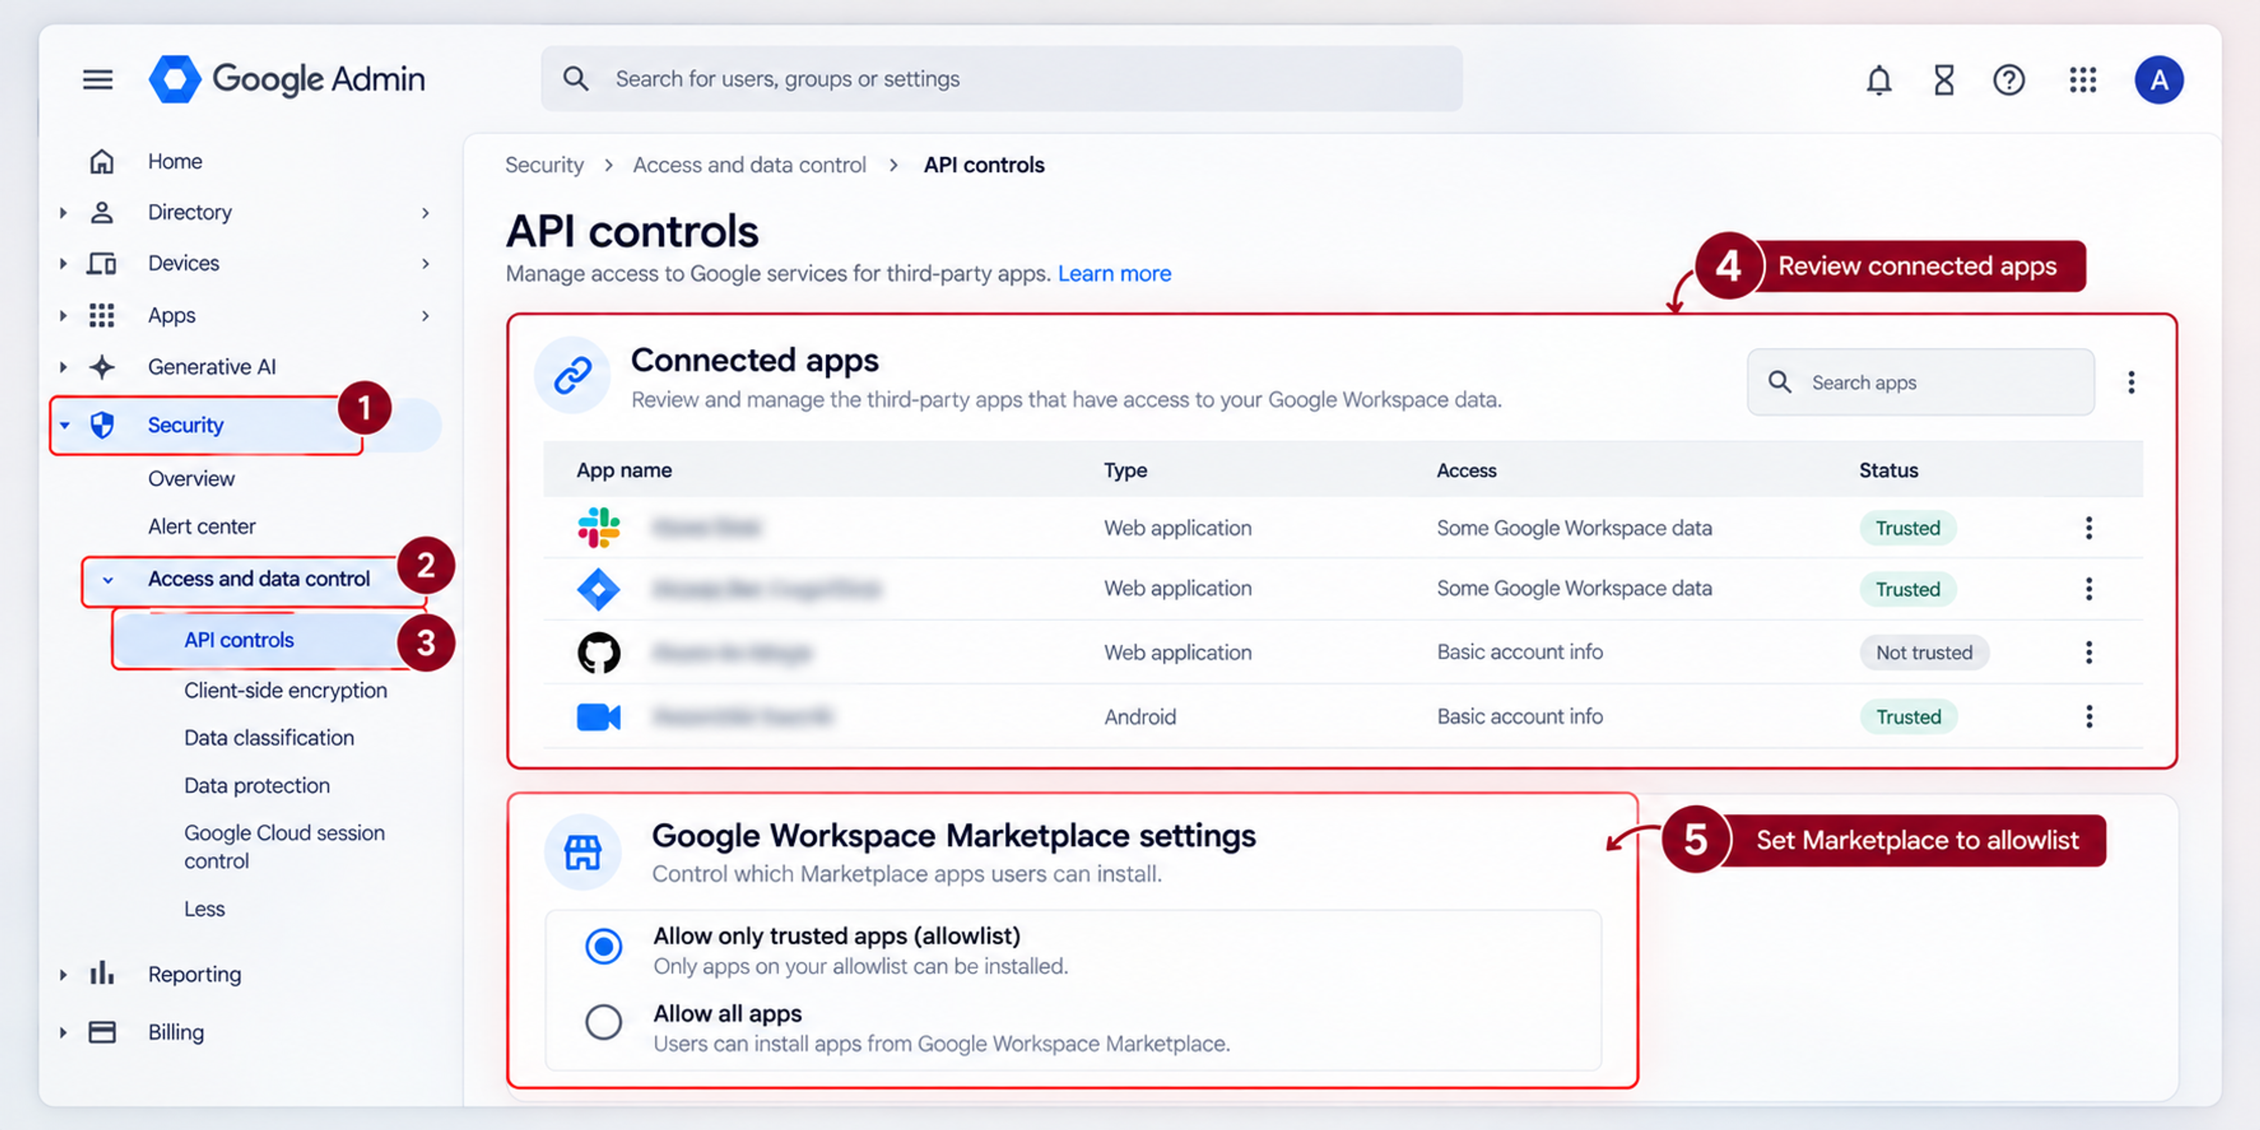Click Less to collapse sidebar items
Image resolution: width=2260 pixels, height=1130 pixels.
pyautogui.click(x=204, y=909)
